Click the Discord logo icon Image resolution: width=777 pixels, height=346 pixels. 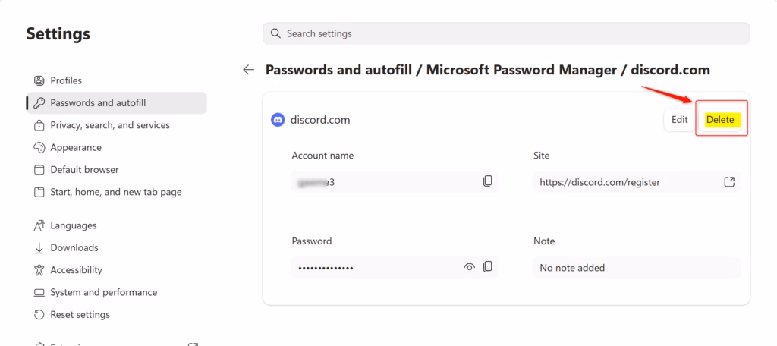pos(278,120)
